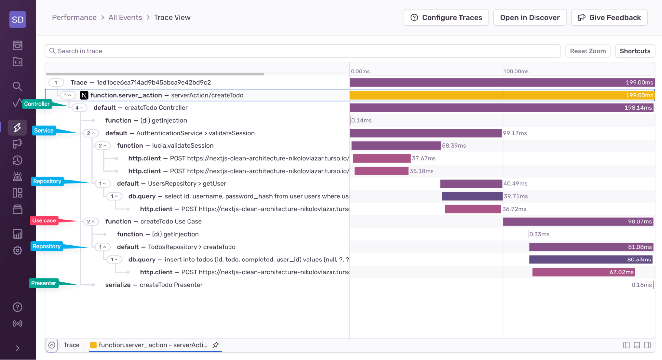This screenshot has width=662, height=360.
Task: Switch to the Trace tab in the dock
Action: pyautogui.click(x=71, y=345)
